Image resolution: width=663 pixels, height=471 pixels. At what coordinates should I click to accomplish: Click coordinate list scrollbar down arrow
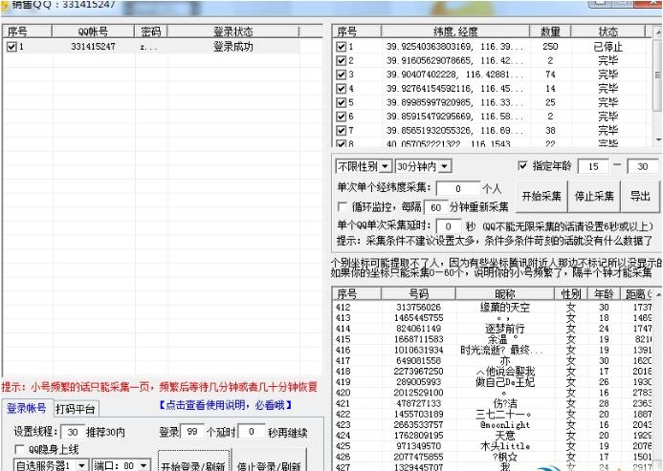tap(658, 139)
